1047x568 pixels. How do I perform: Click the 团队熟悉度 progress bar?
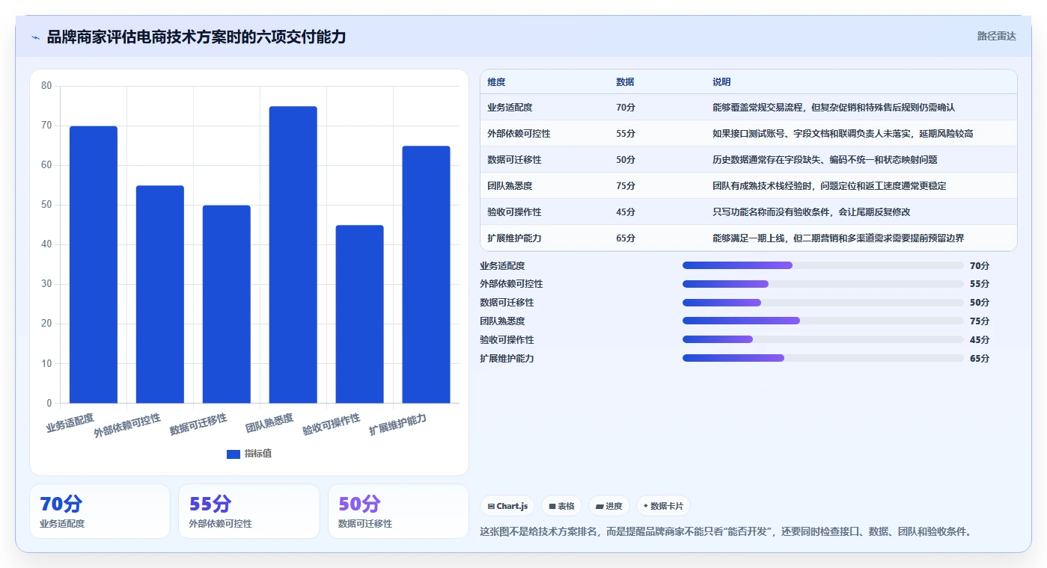(x=823, y=321)
